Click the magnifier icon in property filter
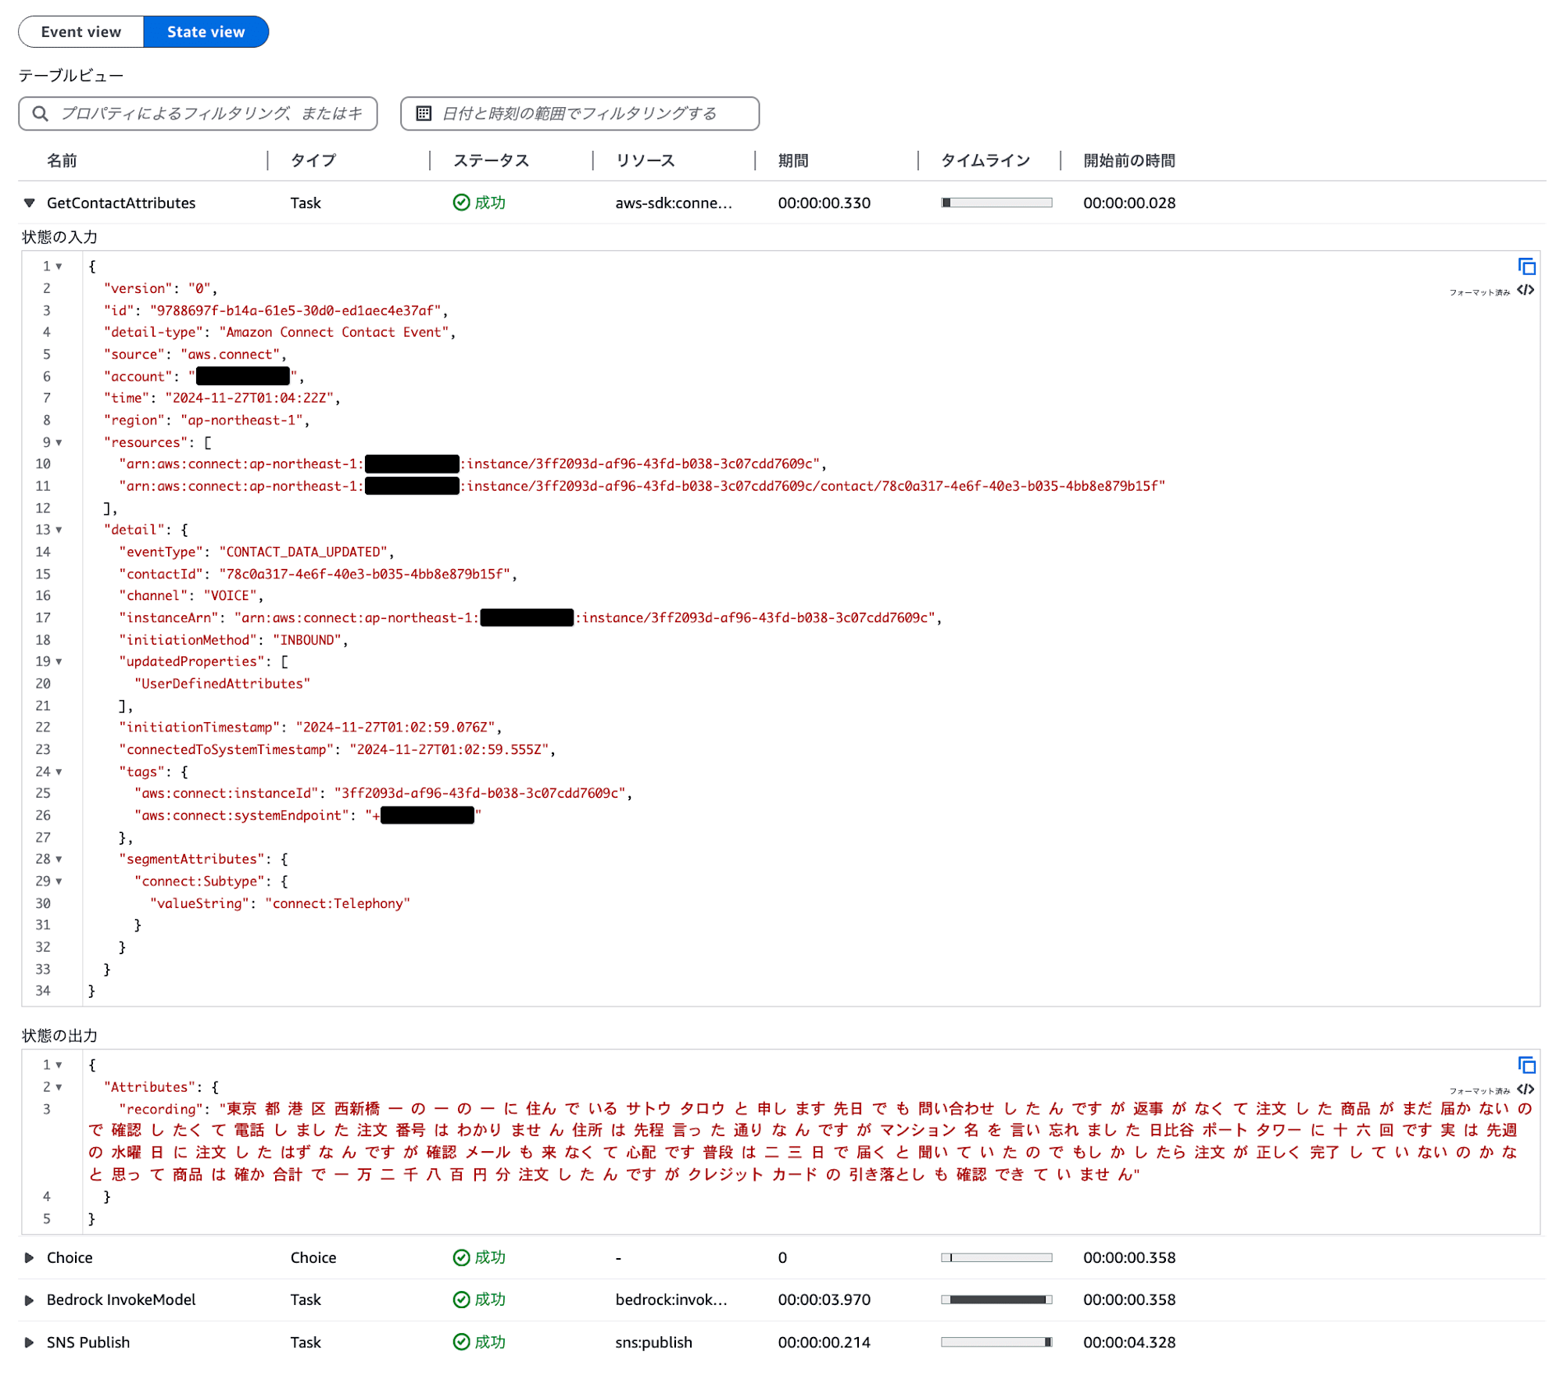 41,113
